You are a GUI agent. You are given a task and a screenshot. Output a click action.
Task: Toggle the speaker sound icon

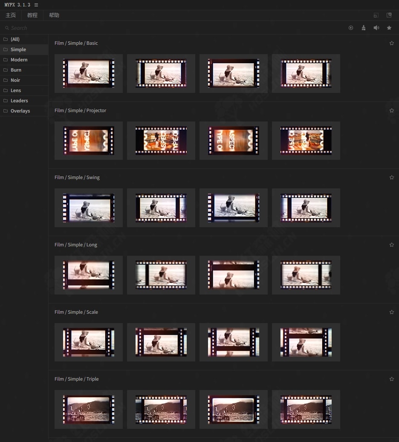coord(376,28)
